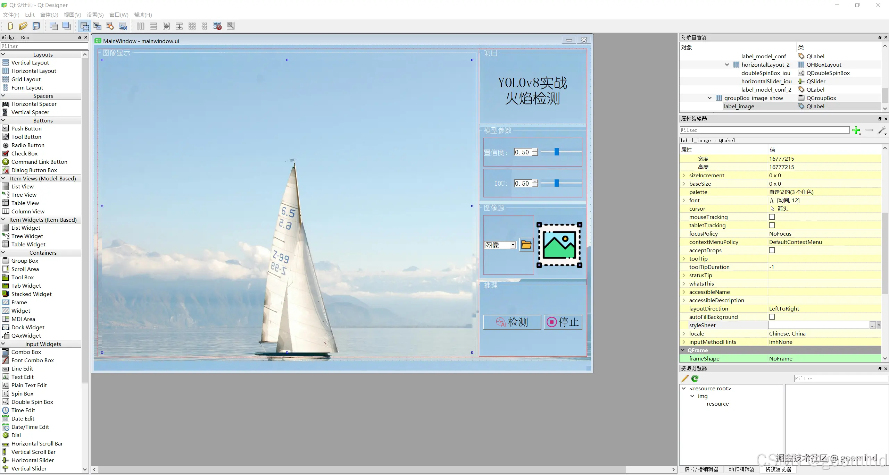This screenshot has width=889, height=475.
Task: Click the Save floppy disk icon
Action: tap(36, 26)
